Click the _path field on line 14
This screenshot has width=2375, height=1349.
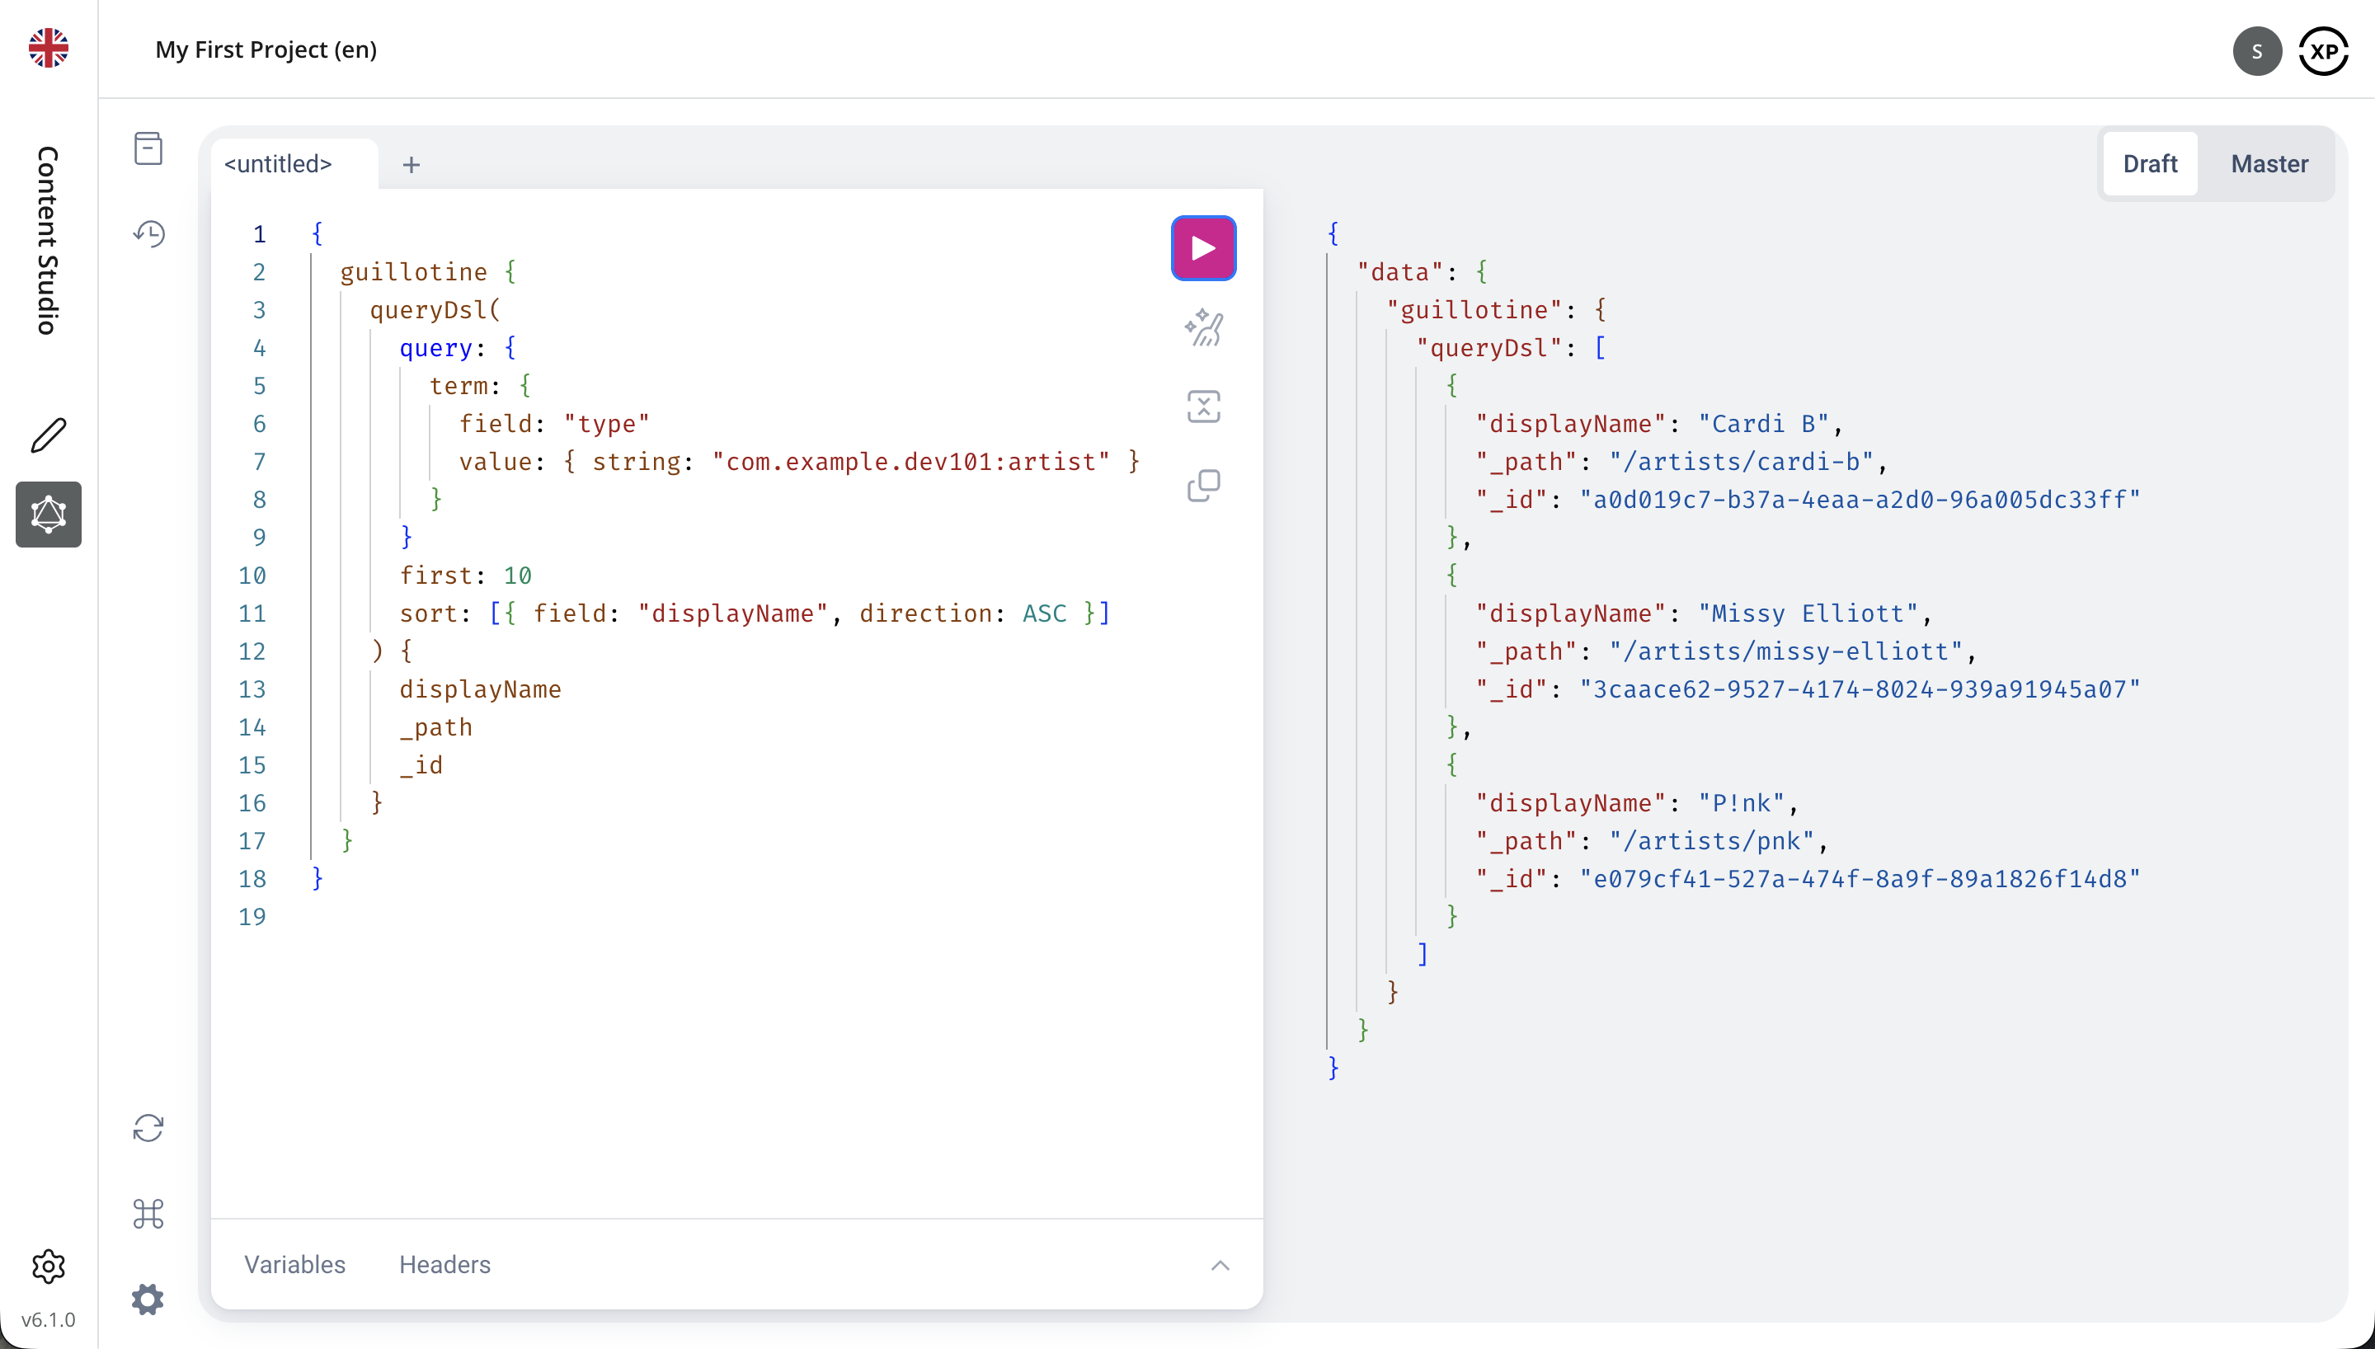pyautogui.click(x=435, y=727)
